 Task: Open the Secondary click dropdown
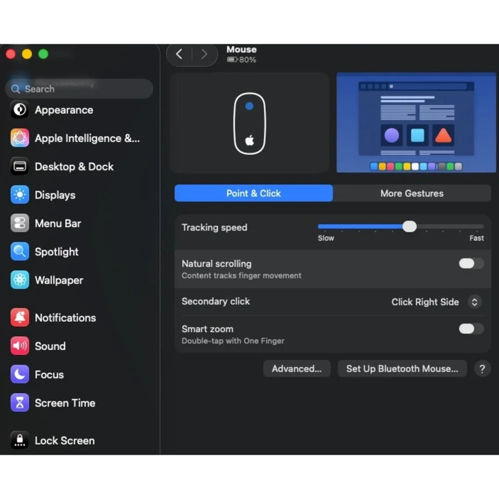pos(474,302)
